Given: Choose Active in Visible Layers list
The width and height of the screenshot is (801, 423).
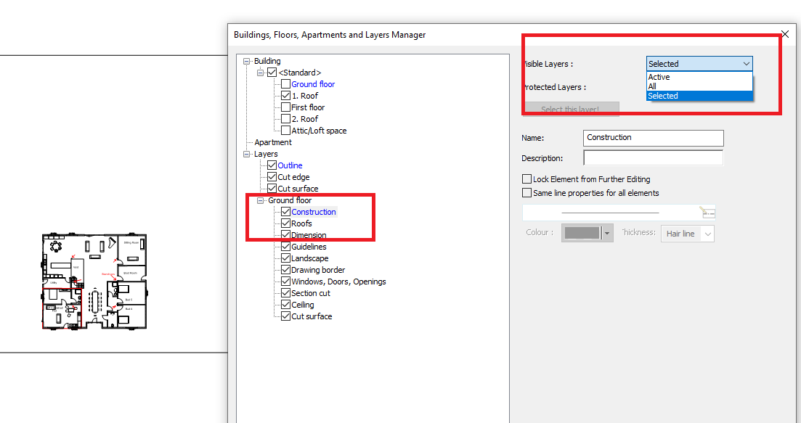Looking at the screenshot, I should (699, 77).
